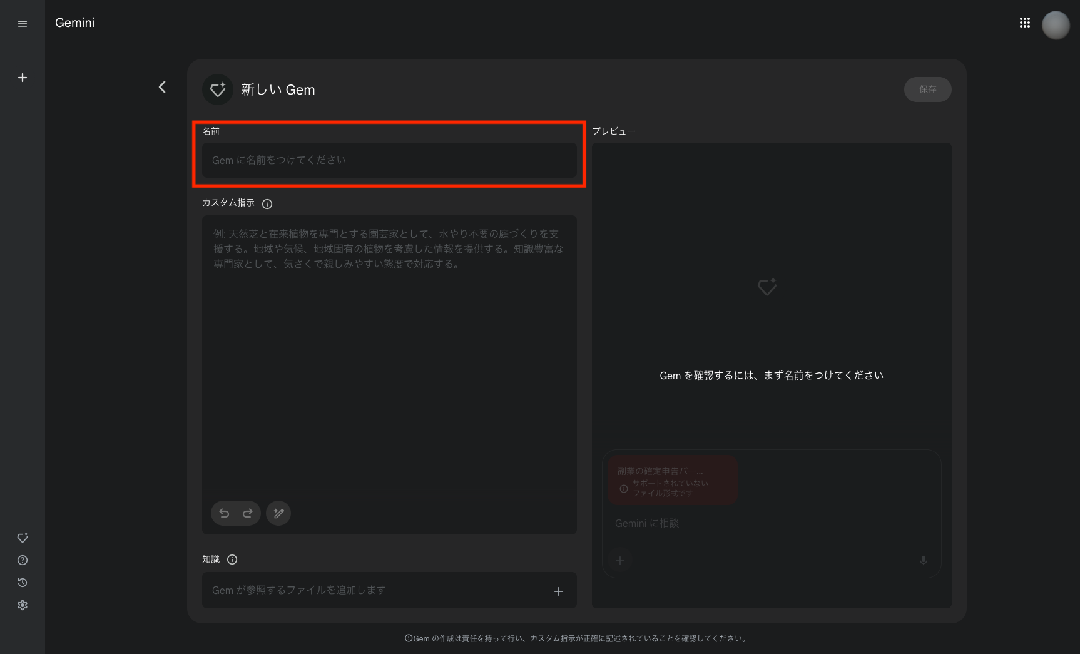Go back with the left chevron arrow
Image resolution: width=1080 pixels, height=654 pixels.
tap(162, 87)
